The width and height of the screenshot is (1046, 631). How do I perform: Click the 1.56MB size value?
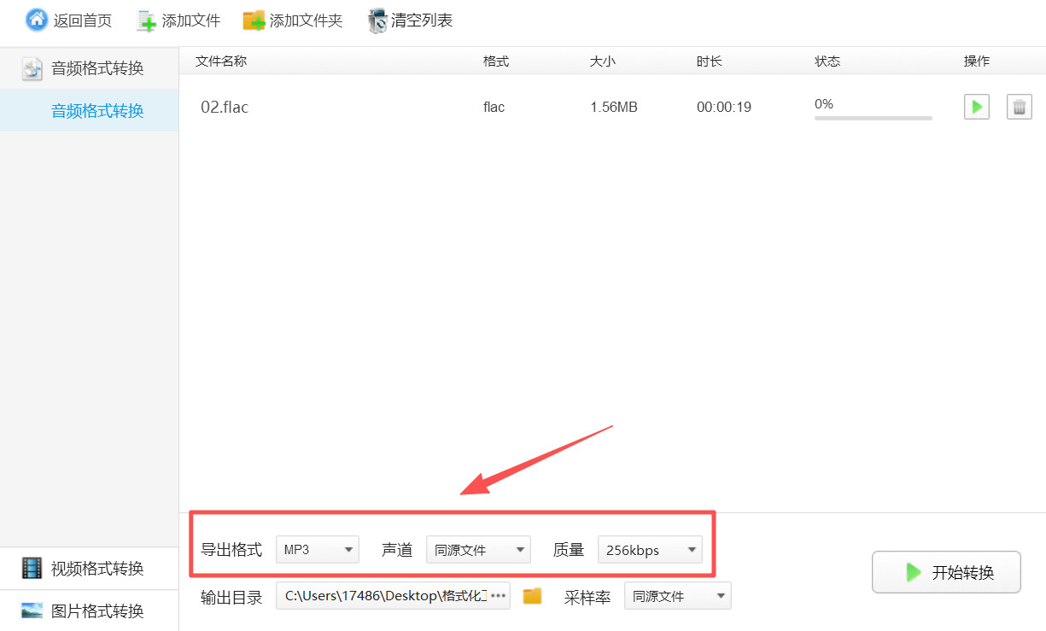tap(614, 107)
